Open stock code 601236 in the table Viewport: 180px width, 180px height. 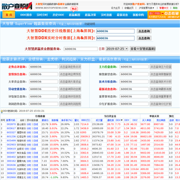[11, 136]
